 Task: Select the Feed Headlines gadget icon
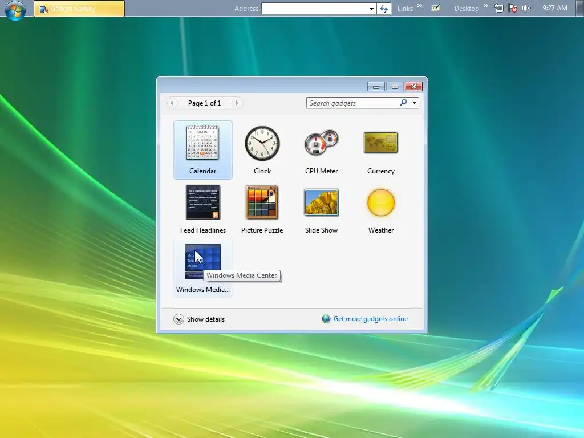203,202
